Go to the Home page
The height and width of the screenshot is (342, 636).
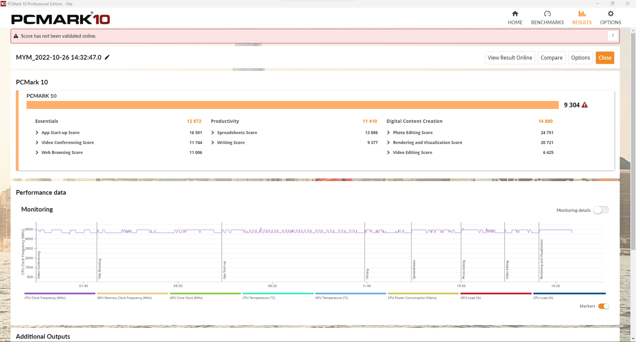click(515, 18)
